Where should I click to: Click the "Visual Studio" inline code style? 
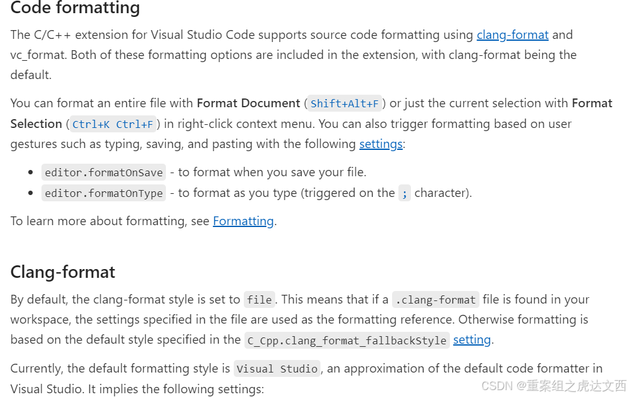point(277,369)
